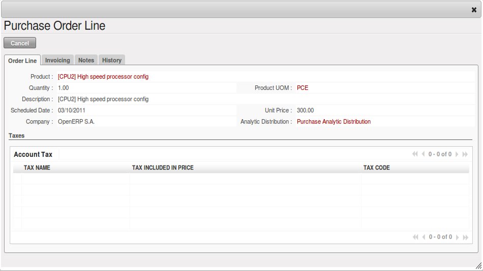483x271 pixels.
Task: Sort by Tax Included in Price column
Action: 163,167
